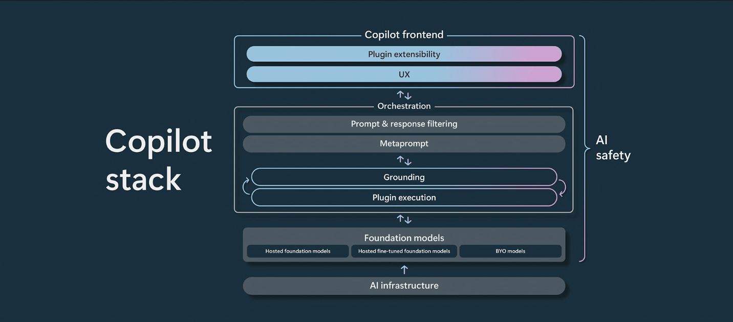Click the curly brace beside AI safety

click(583, 148)
